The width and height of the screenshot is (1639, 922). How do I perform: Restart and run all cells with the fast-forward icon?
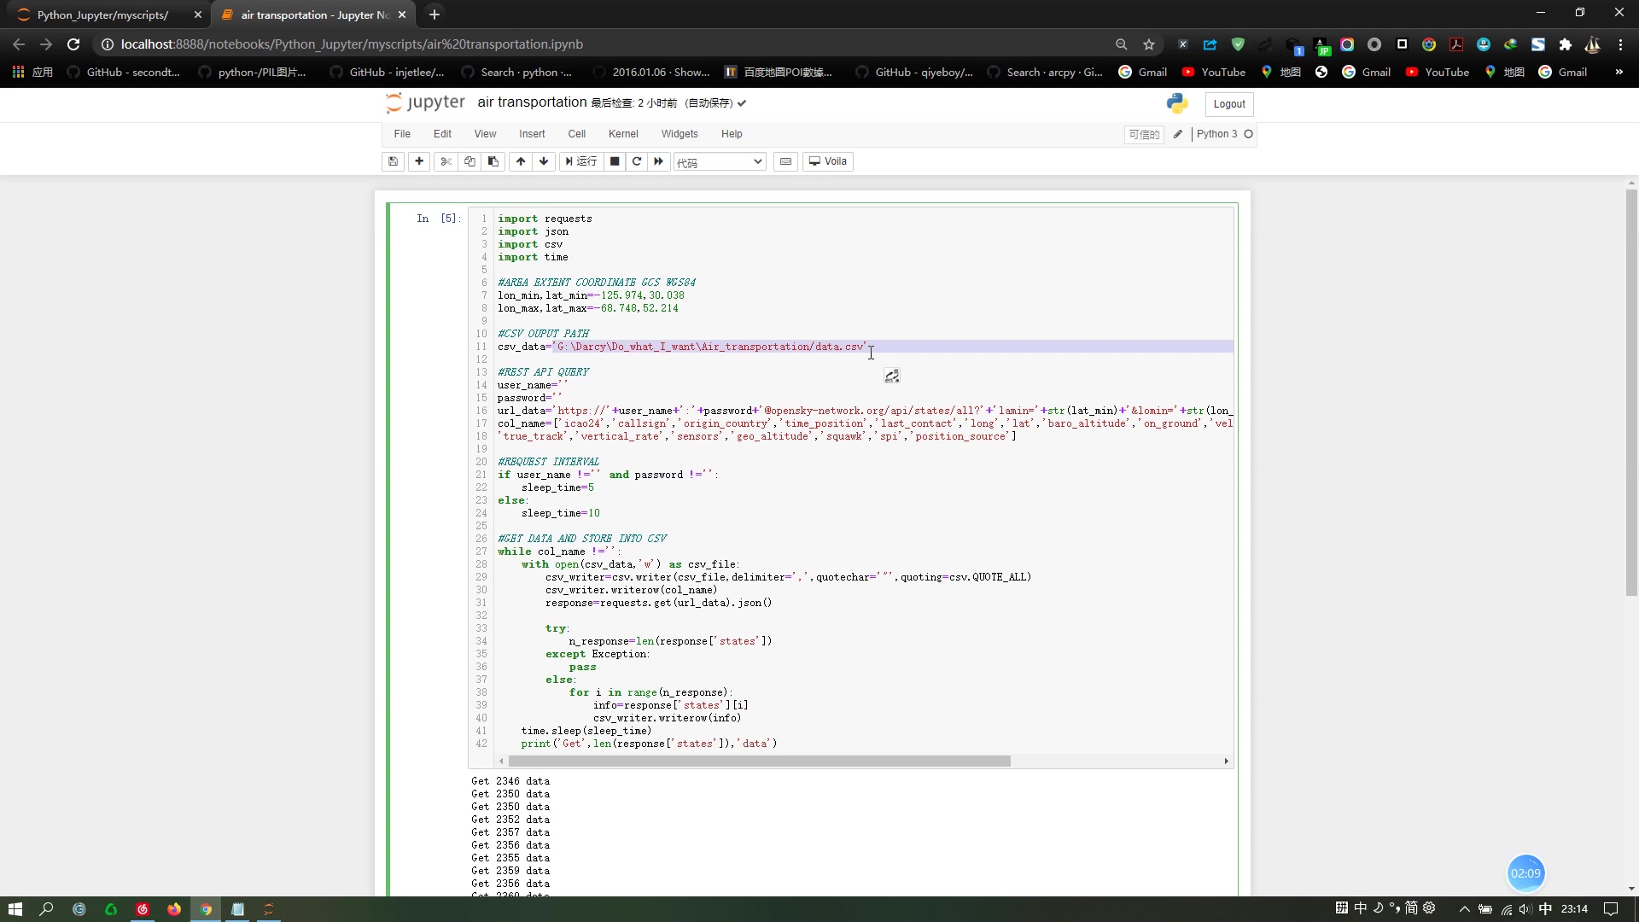pos(659,161)
